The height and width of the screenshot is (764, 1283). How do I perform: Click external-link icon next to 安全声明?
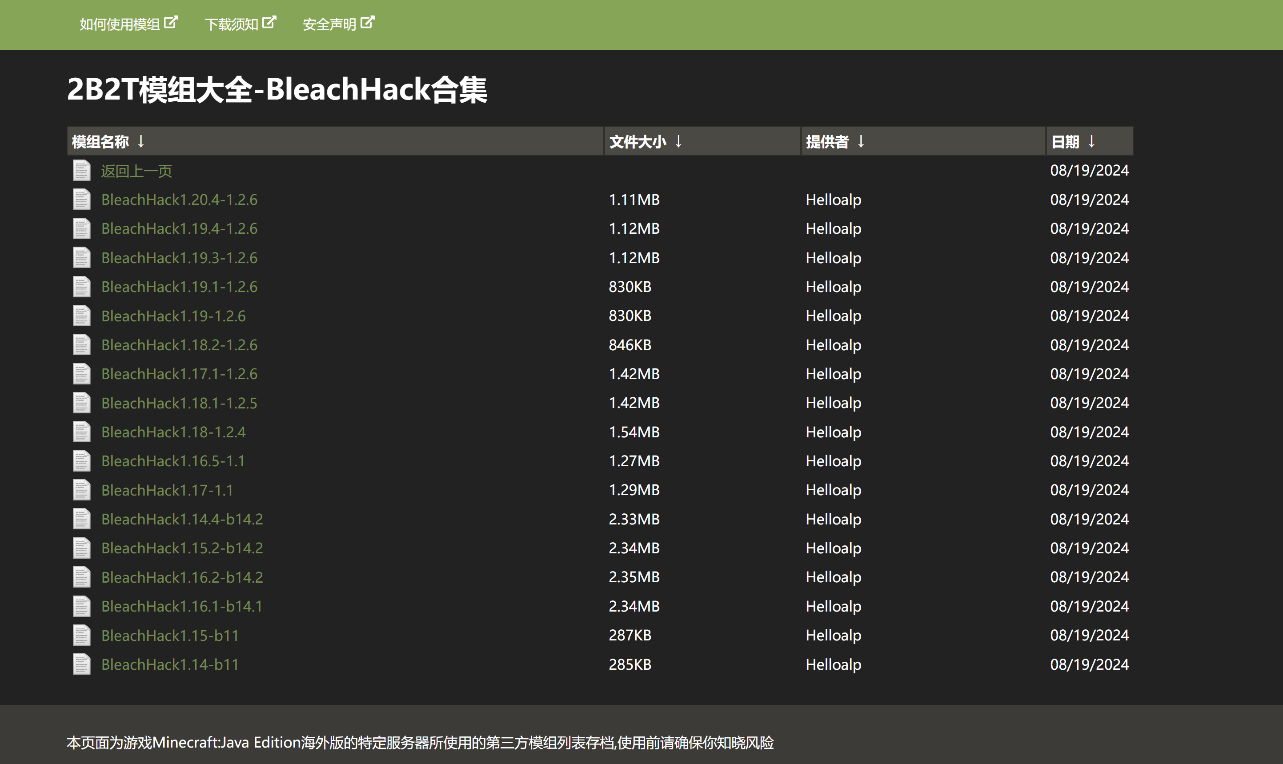367,23
